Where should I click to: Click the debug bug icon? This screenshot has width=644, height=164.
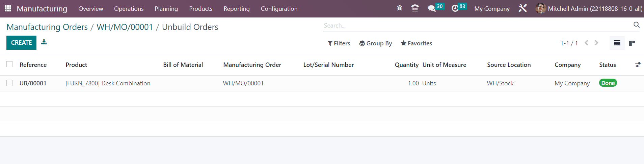pyautogui.click(x=400, y=8)
